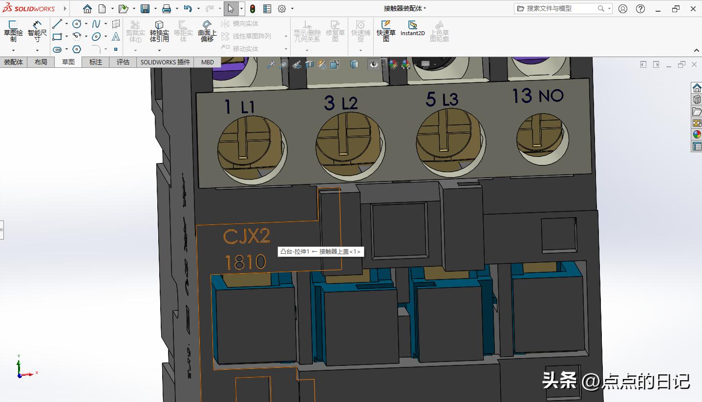Select the Spline sketch tool
The image size is (702, 402).
(x=96, y=23)
